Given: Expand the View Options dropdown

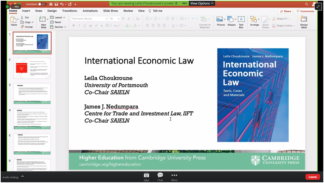Looking at the screenshot, I should pyautogui.click(x=202, y=3).
